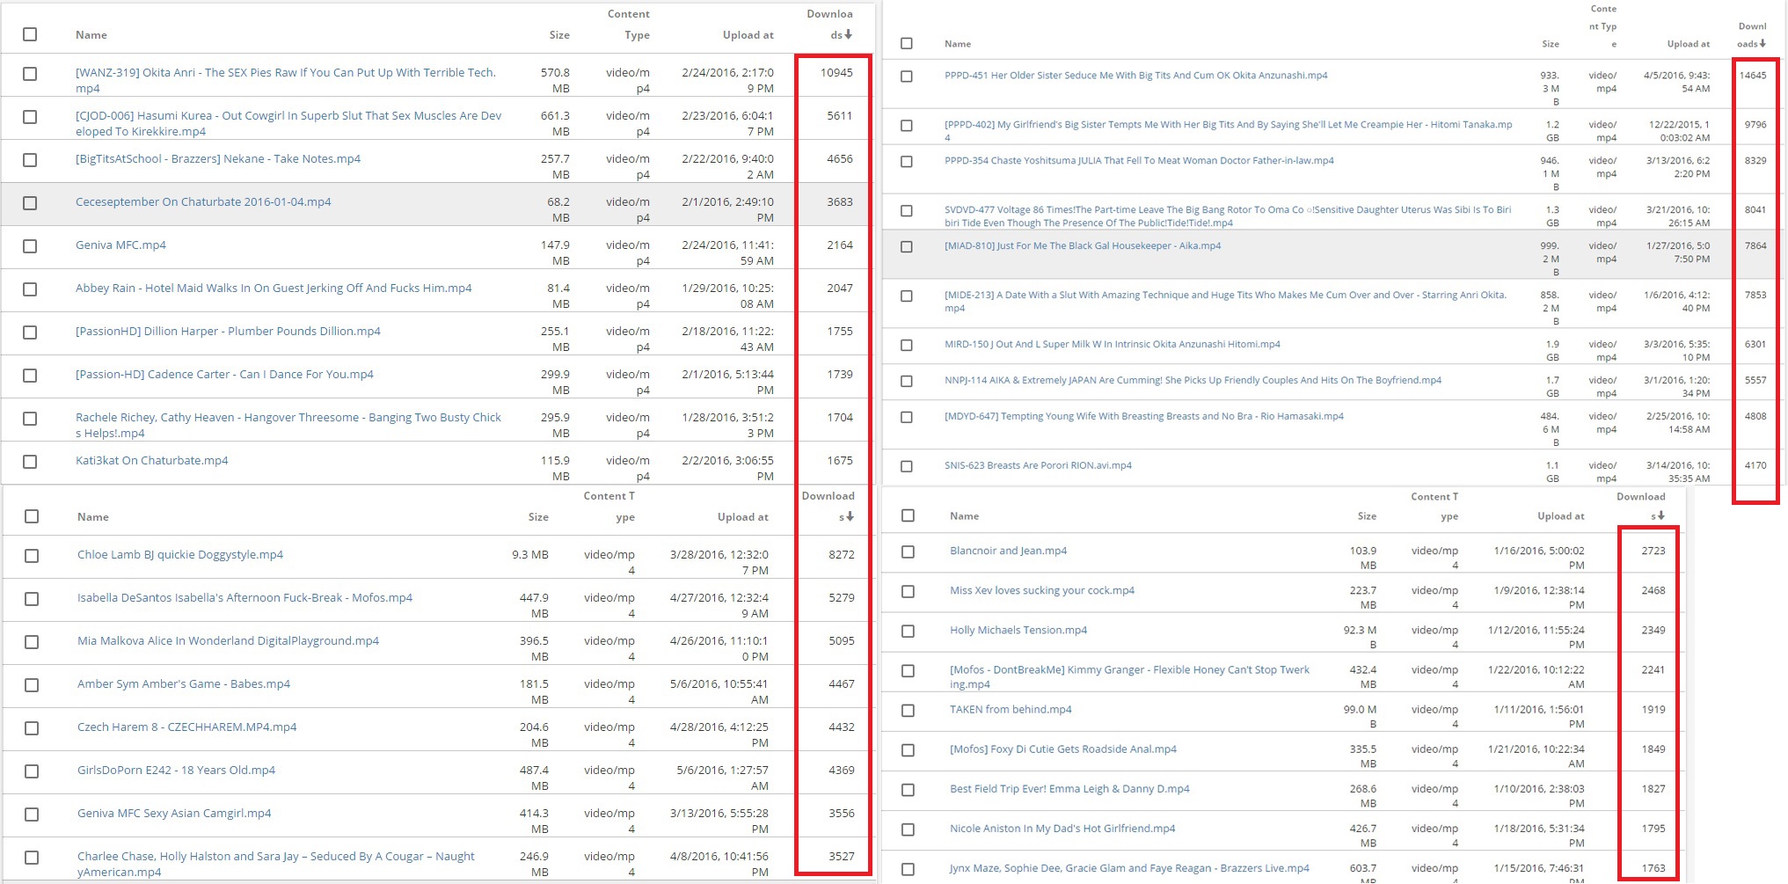Click the Content Type header above the Chloe Lamb row
The height and width of the screenshot is (884, 1788).
(x=609, y=507)
